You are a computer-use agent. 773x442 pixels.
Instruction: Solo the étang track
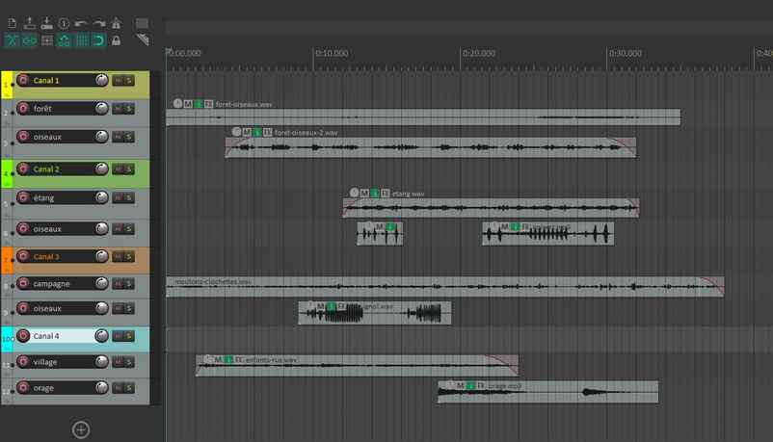(x=129, y=198)
